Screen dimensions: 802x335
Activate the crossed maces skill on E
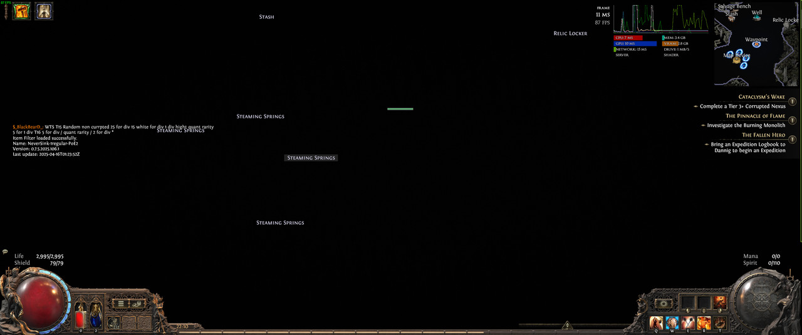[688, 322]
